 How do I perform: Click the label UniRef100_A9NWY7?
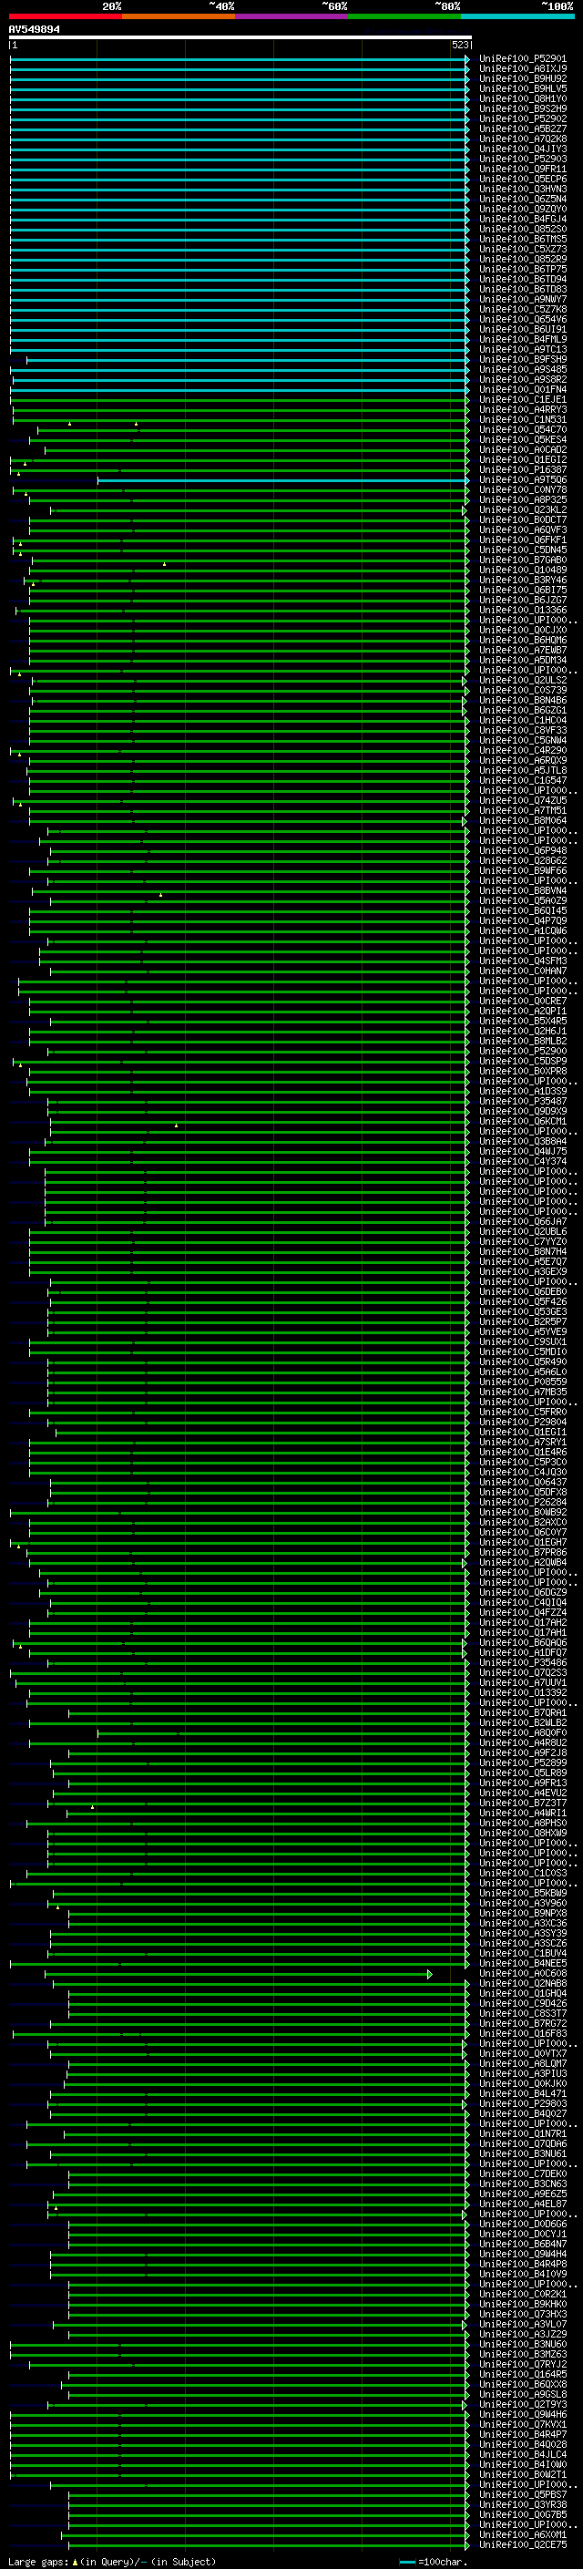coord(523,299)
